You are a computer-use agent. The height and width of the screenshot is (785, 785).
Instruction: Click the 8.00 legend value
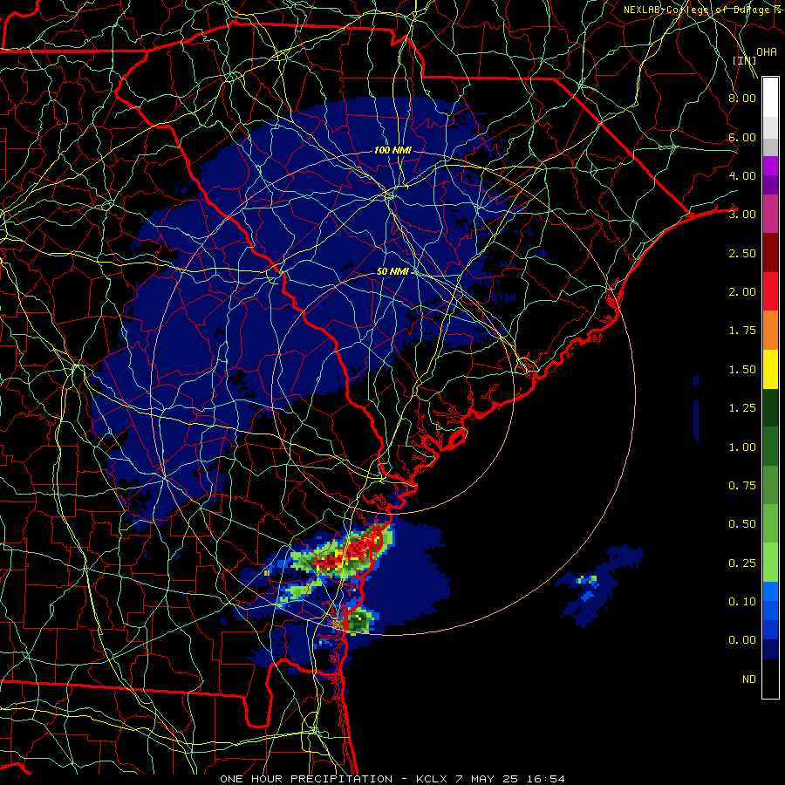point(742,98)
